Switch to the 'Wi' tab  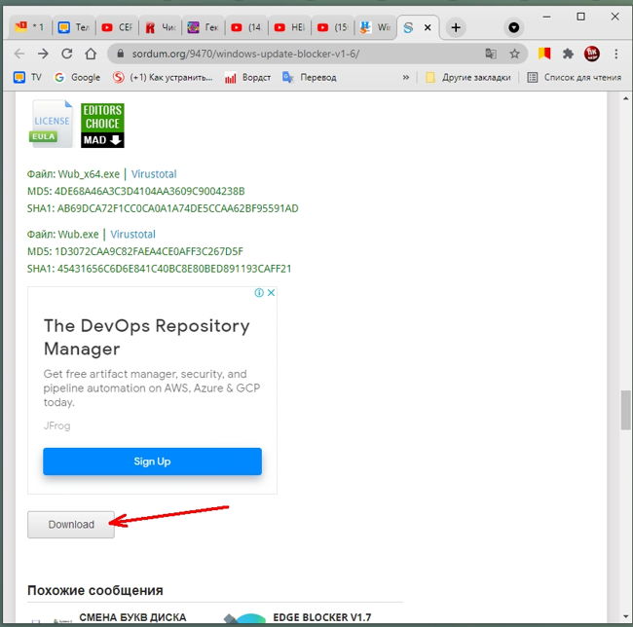[376, 27]
